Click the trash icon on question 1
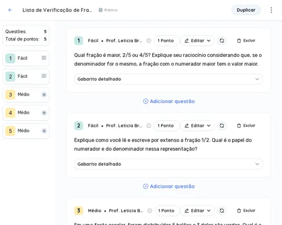 pyautogui.click(x=239, y=40)
